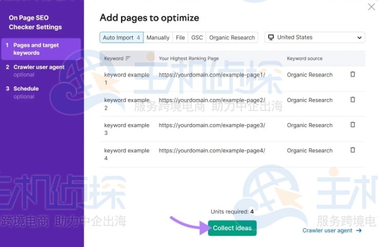The height and width of the screenshot is (247, 378).
Task: Remove keyword example 4 with trash icon
Action: tap(352, 150)
